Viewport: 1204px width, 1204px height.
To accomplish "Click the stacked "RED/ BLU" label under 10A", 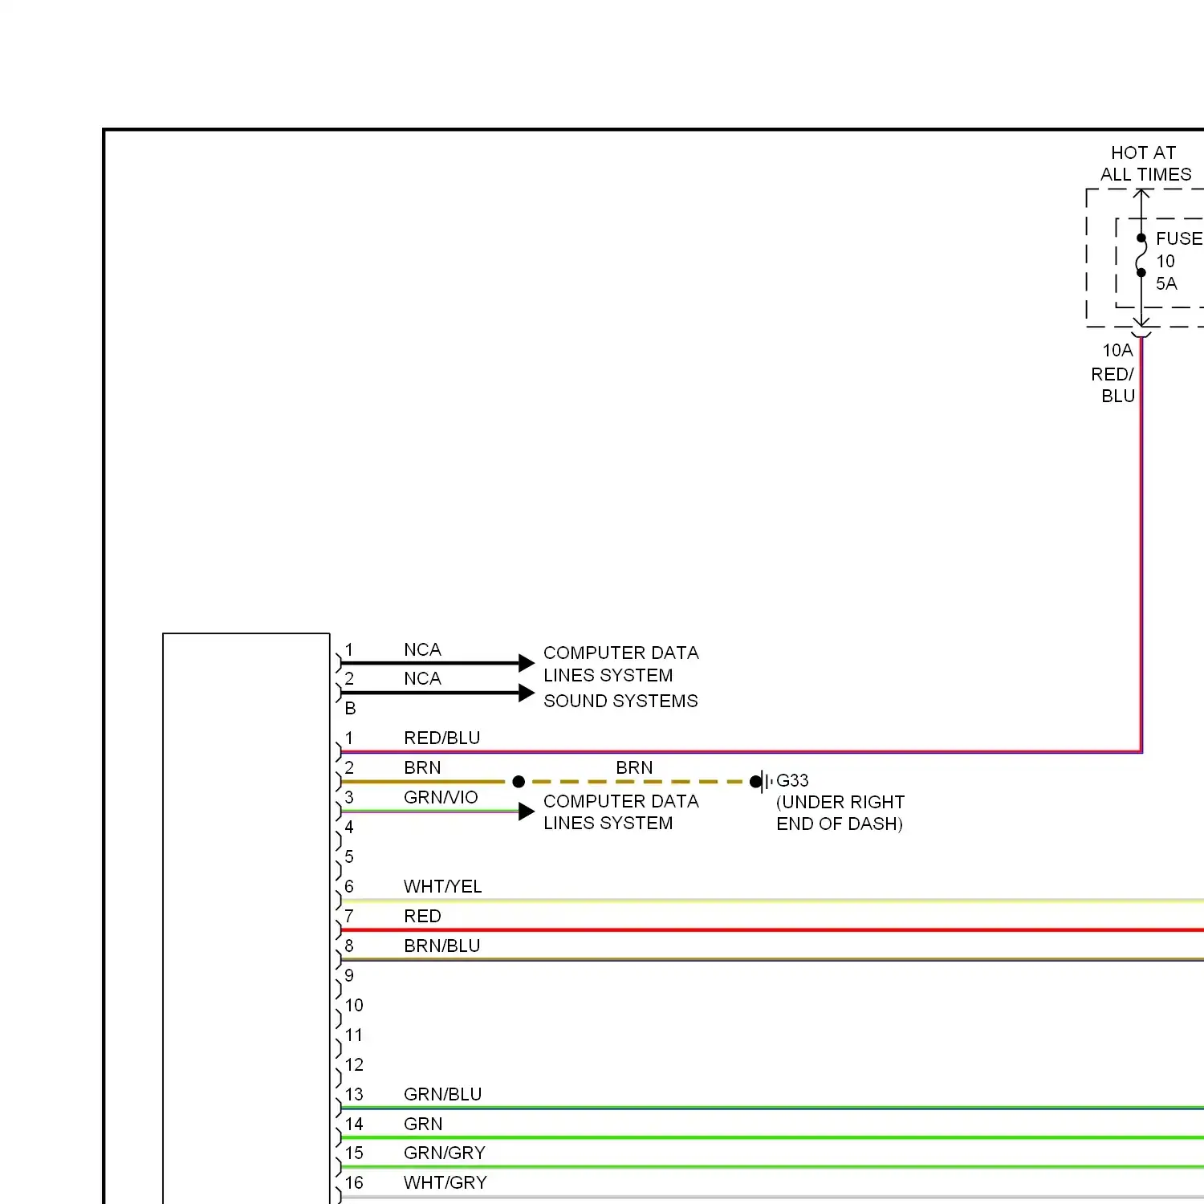I will (1113, 385).
